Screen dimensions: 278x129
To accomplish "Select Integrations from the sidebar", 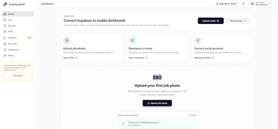I will [x=14, y=50].
